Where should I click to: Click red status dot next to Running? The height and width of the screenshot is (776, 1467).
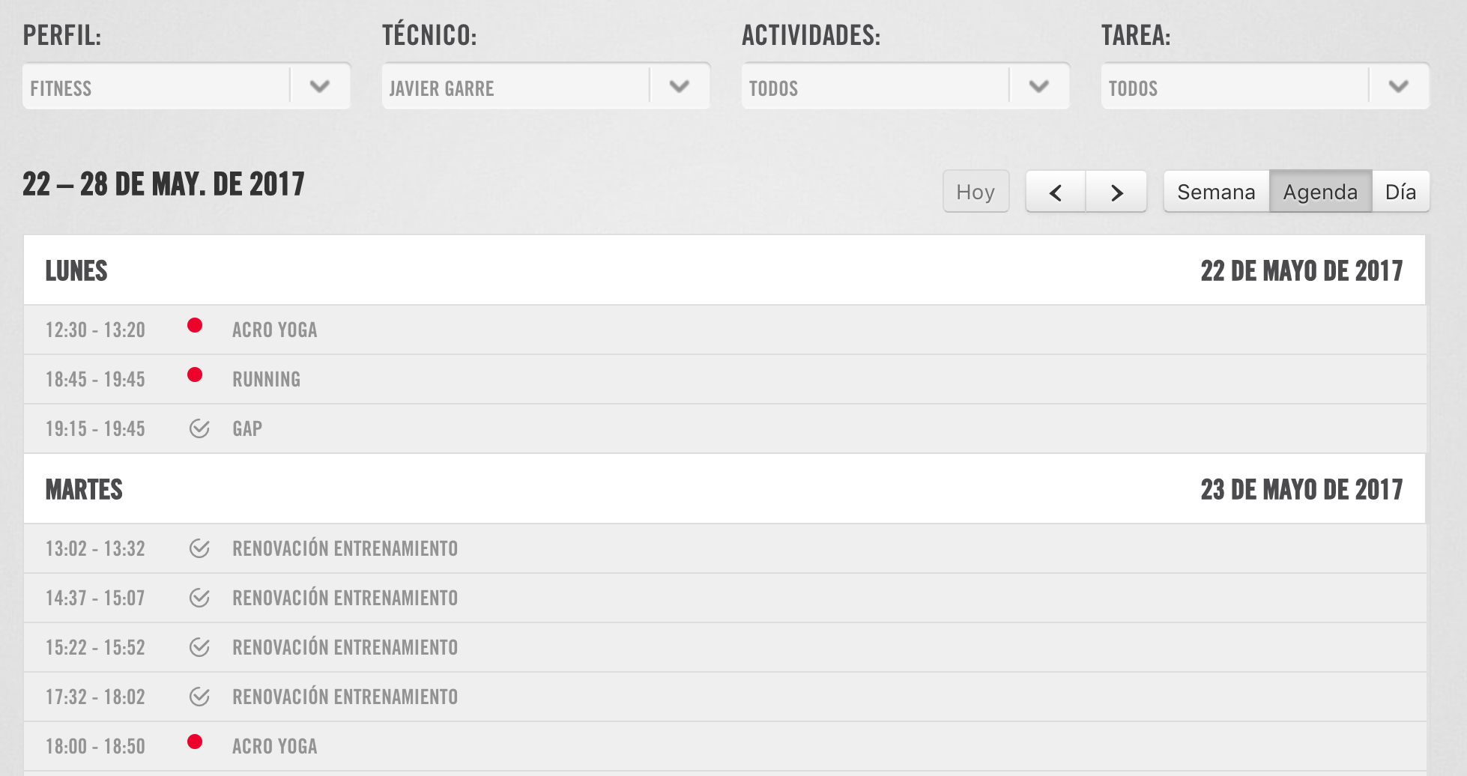pyautogui.click(x=195, y=375)
